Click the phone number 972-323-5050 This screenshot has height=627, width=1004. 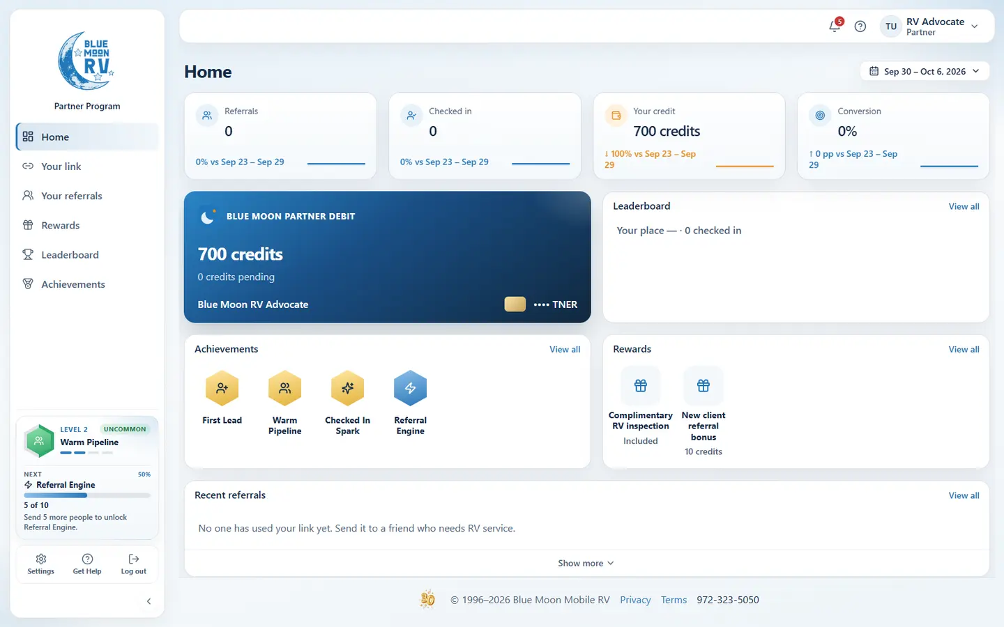(728, 600)
